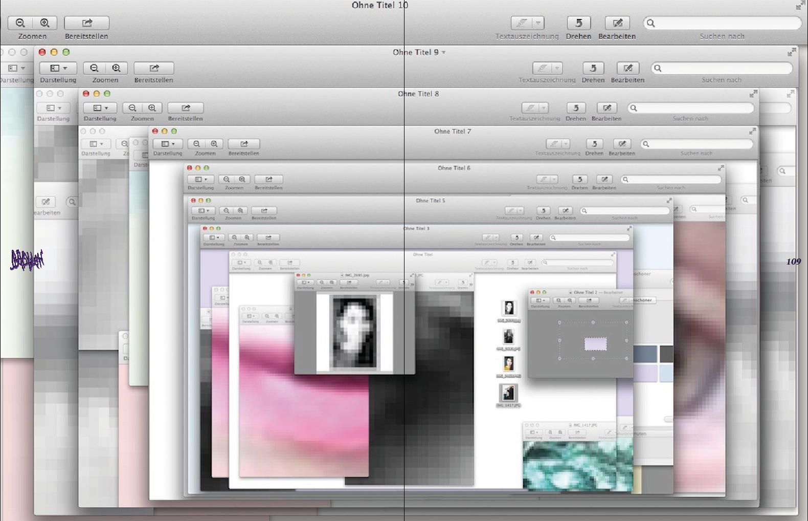The width and height of the screenshot is (808, 521).
Task: Open Darstellung menu in Ohne Titel 8
Action: pyautogui.click(x=100, y=108)
